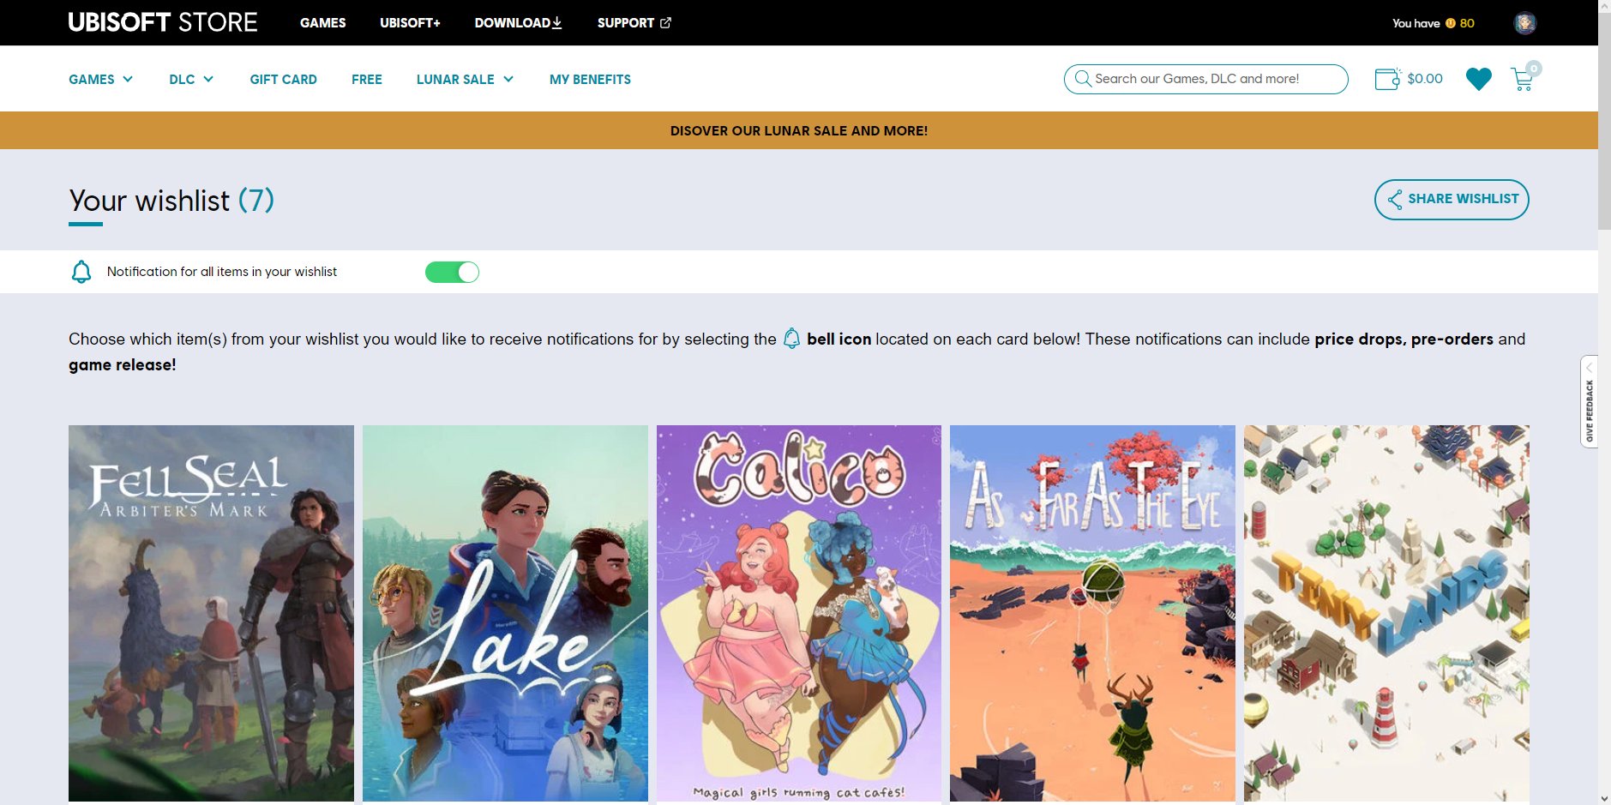Open the wallet balance $0.00
The image size is (1611, 805).
click(1409, 79)
